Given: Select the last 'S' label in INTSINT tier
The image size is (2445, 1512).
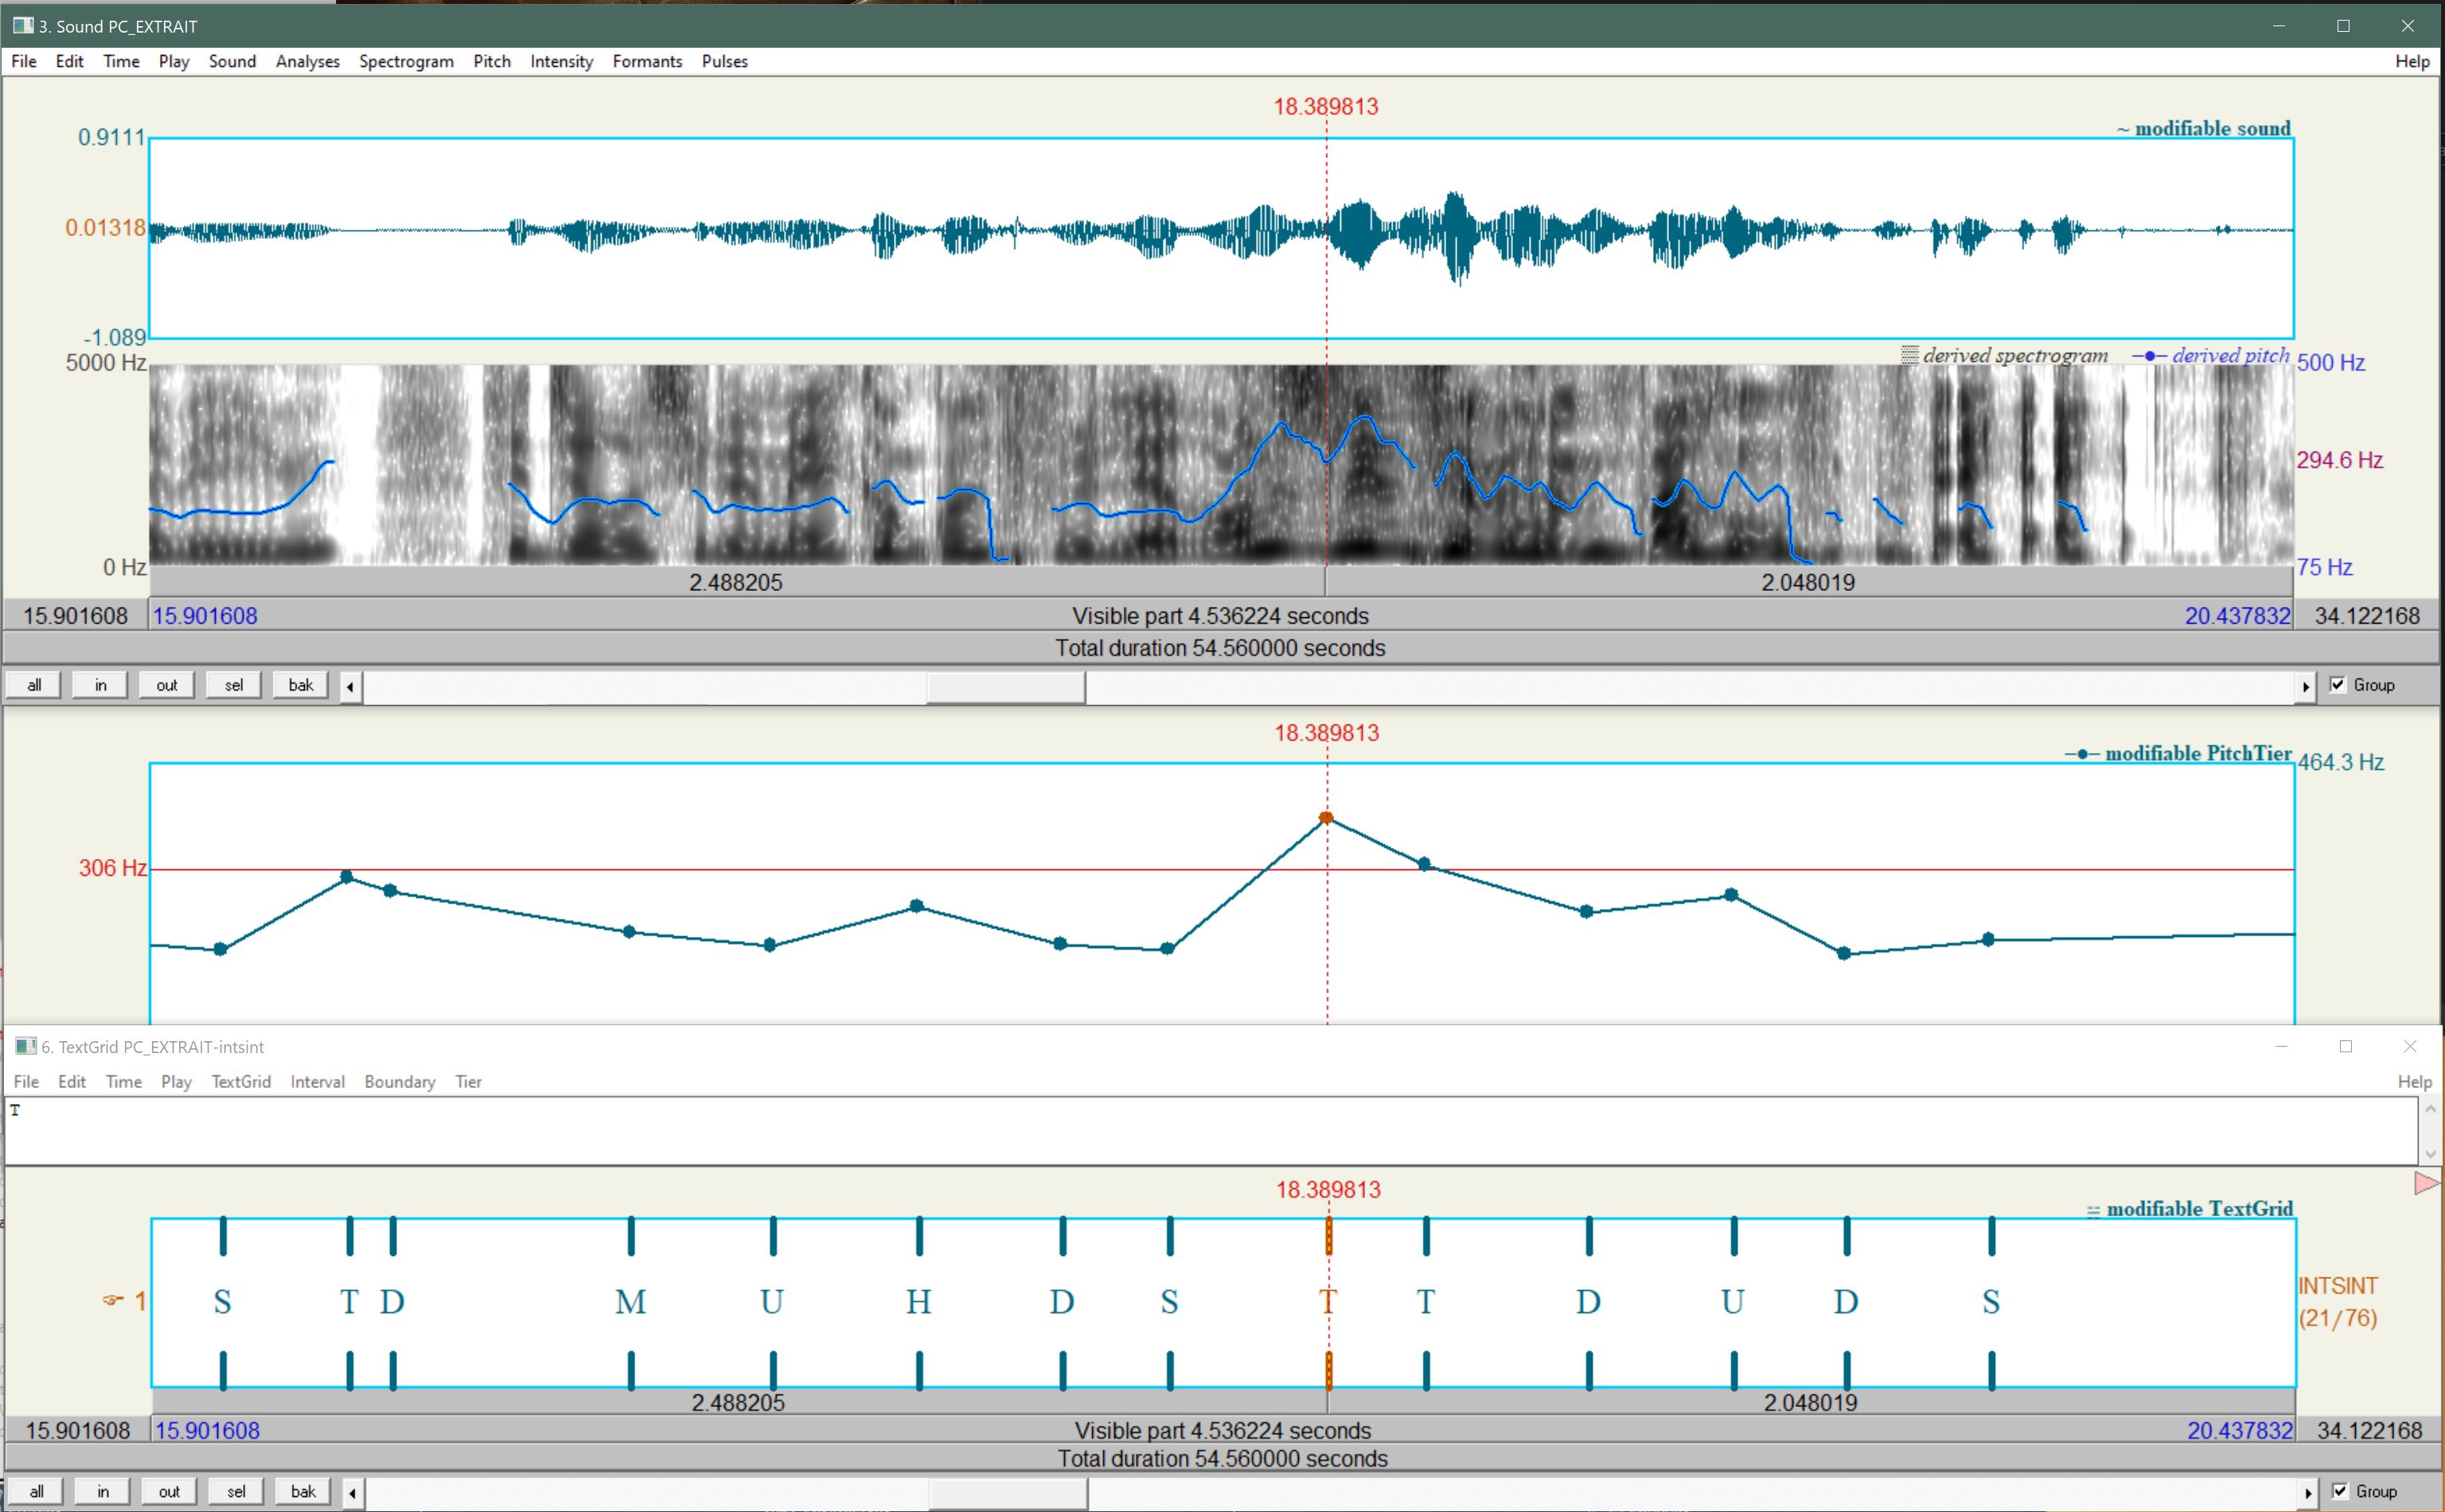Looking at the screenshot, I should pos(1991,1301).
